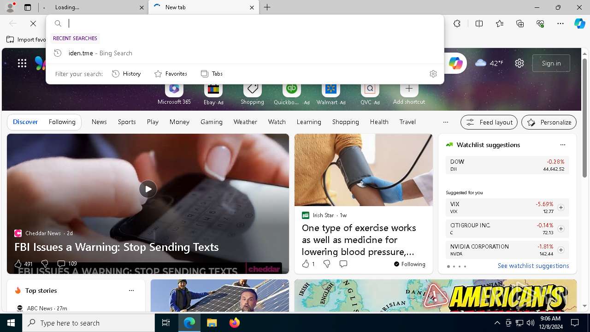Toggle Following for Irish Star

tap(409, 264)
